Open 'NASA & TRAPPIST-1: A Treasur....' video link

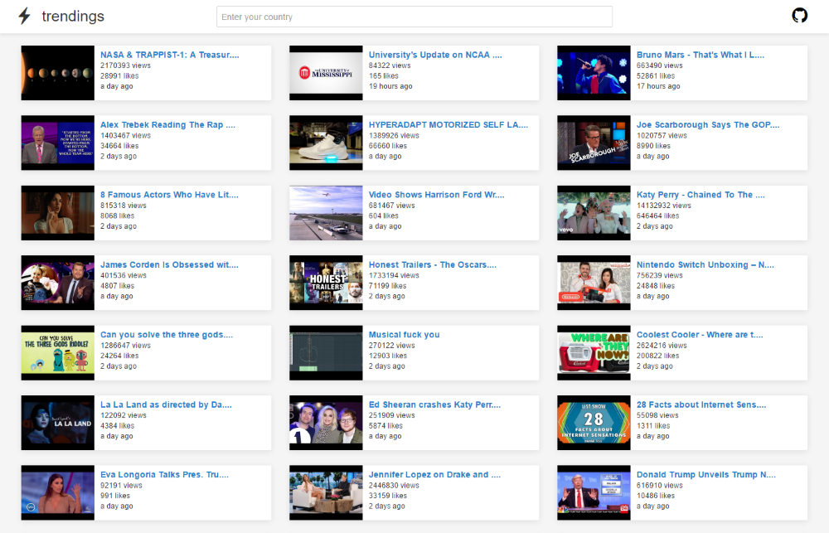[x=170, y=55]
